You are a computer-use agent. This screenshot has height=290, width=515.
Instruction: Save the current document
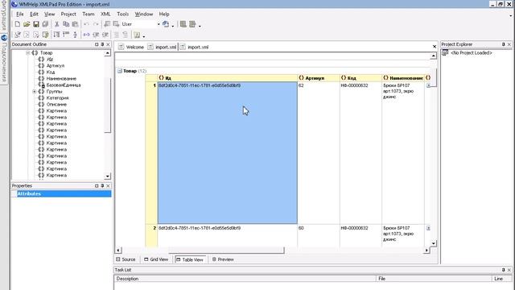click(x=36, y=24)
